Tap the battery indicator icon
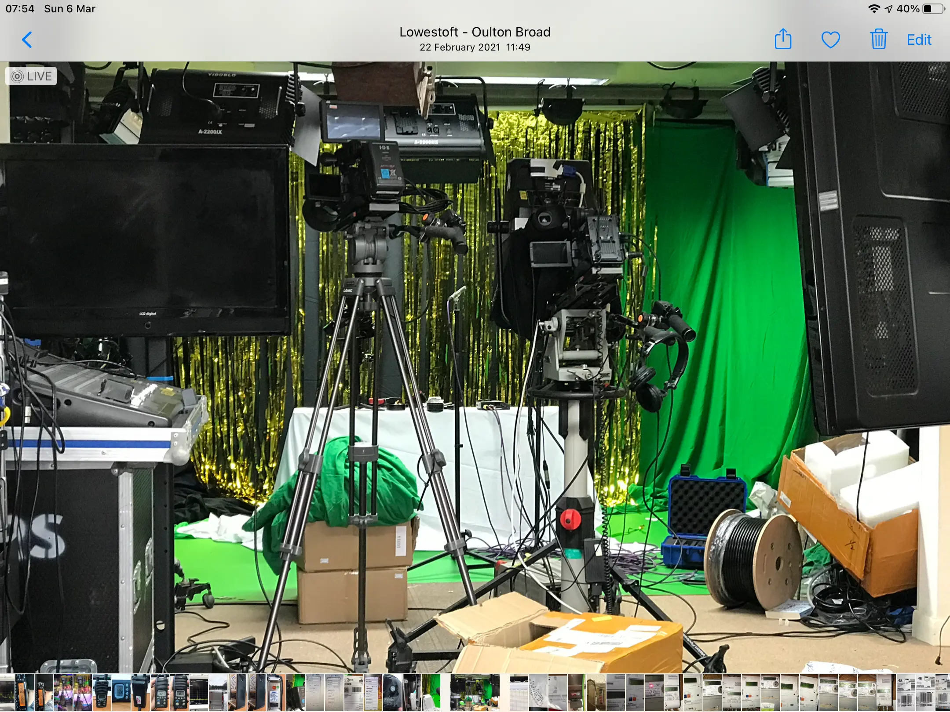This screenshot has width=950, height=712. 933,9
